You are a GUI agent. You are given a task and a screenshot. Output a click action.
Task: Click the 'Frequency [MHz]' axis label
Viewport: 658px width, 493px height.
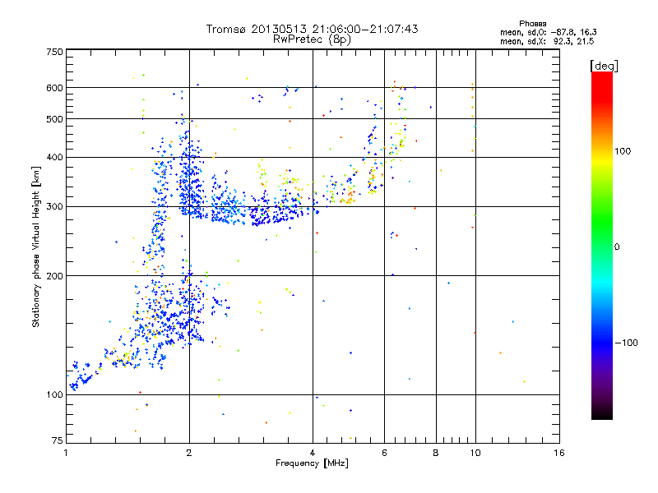tap(313, 463)
